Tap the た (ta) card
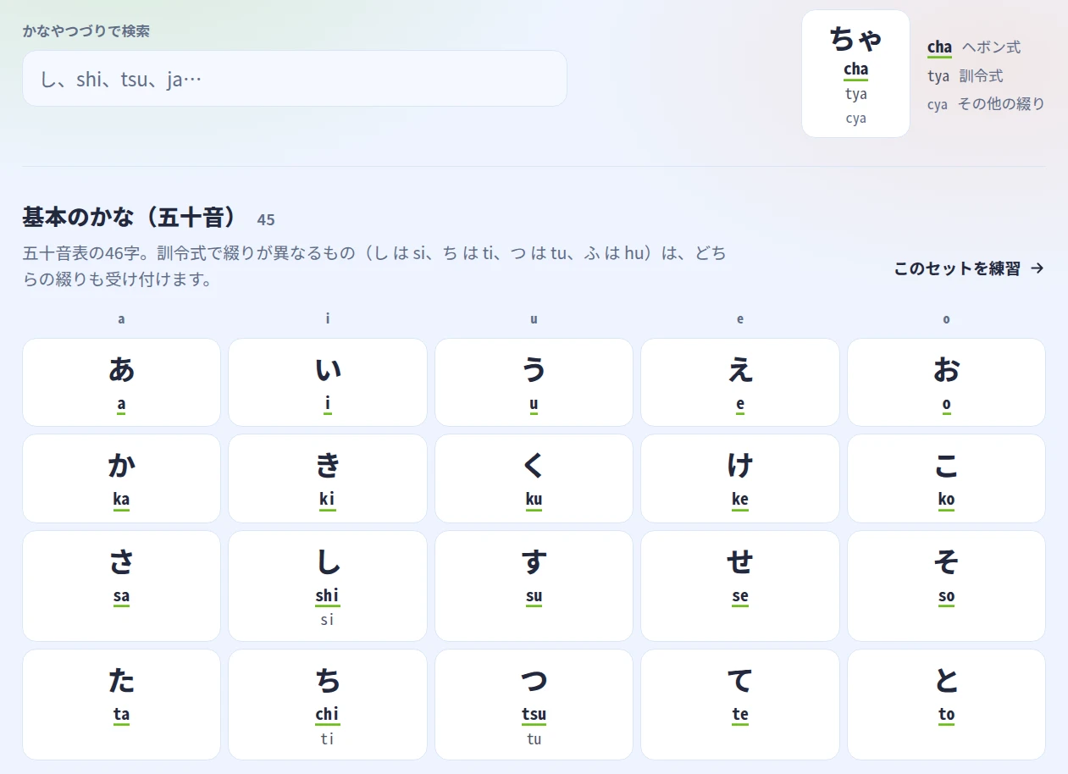 point(121,705)
